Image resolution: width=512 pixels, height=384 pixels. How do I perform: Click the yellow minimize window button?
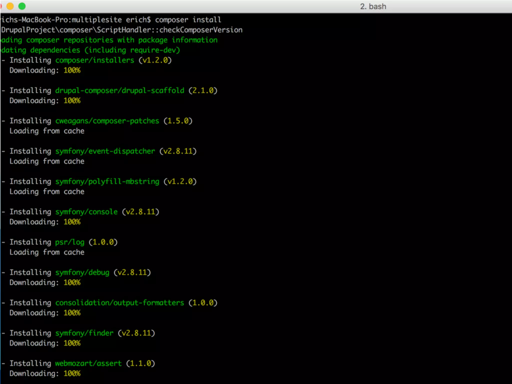tap(10, 6)
